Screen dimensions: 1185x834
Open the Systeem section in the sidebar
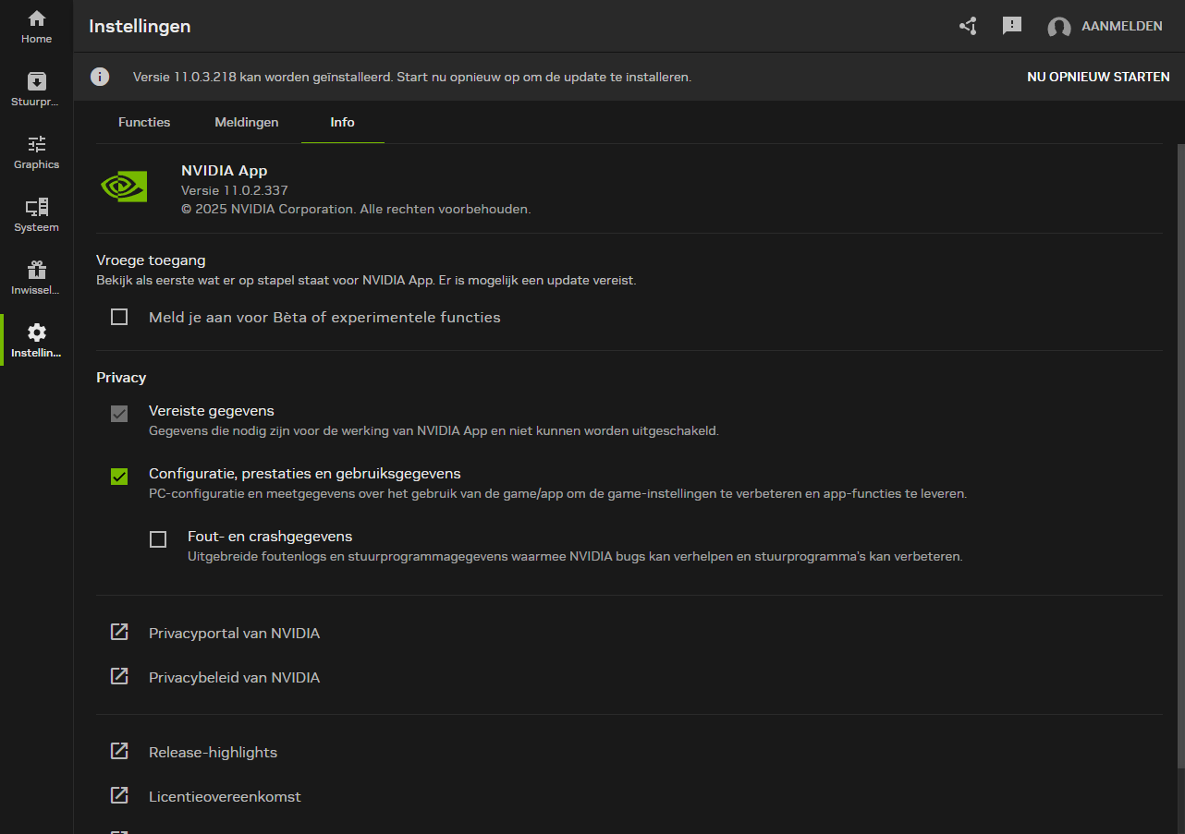tap(37, 215)
